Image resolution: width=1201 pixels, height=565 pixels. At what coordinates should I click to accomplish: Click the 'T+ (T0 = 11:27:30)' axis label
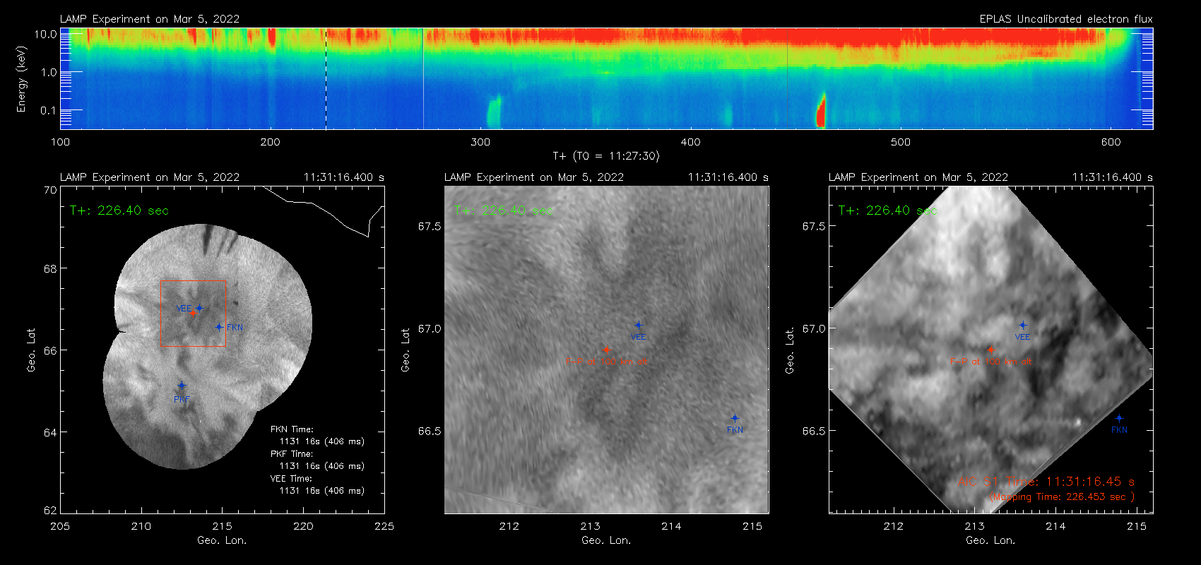pos(605,155)
